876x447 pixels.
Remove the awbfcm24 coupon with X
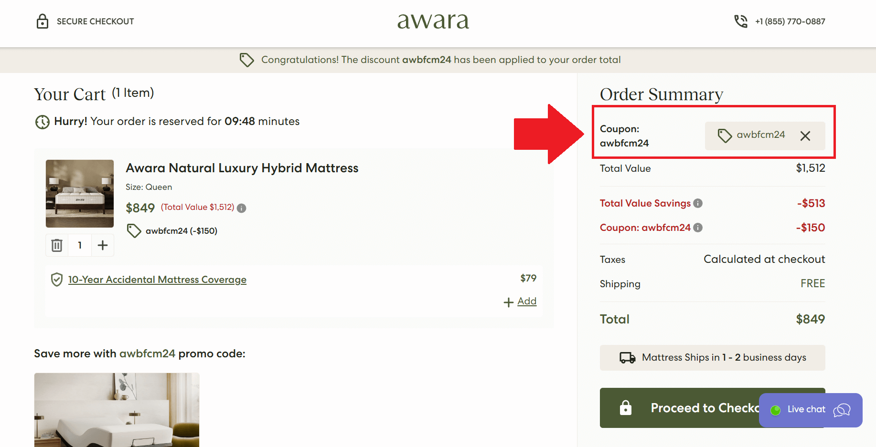coord(805,136)
